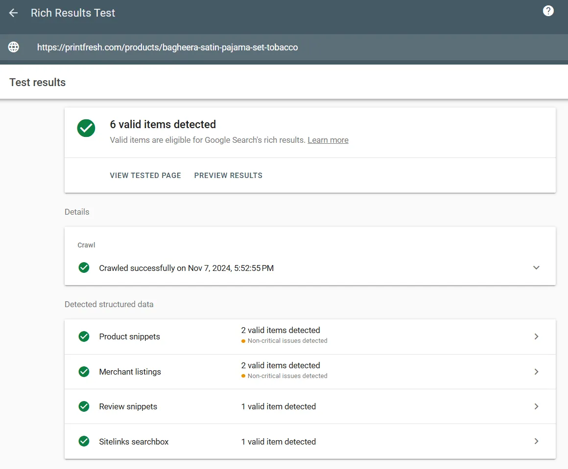Click the green check icon for Merchant listings
The image size is (568, 469).
[x=84, y=371]
